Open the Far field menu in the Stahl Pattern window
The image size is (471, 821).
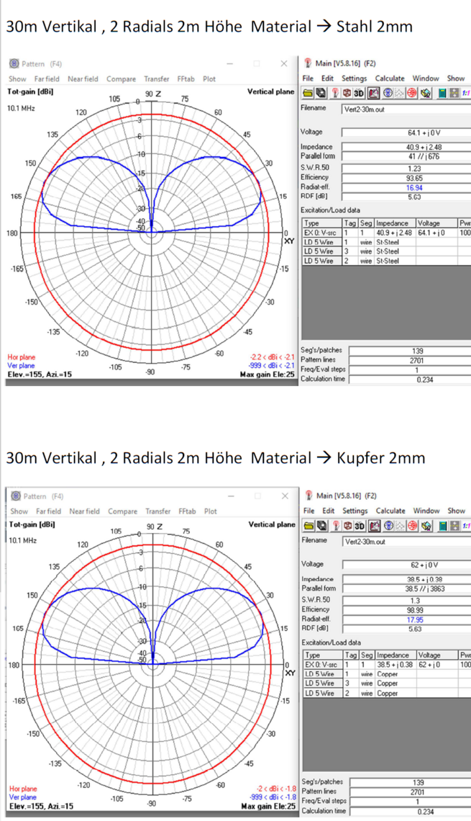pos(47,78)
